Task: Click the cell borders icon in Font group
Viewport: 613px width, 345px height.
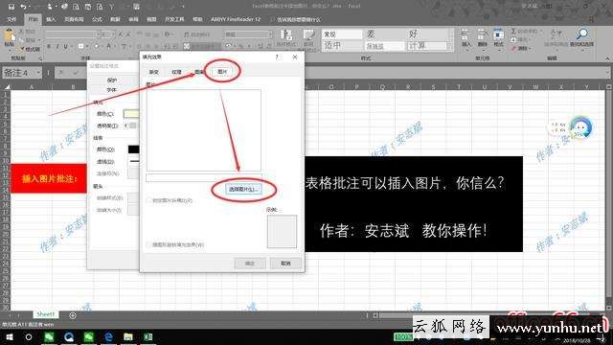Action: 80,47
